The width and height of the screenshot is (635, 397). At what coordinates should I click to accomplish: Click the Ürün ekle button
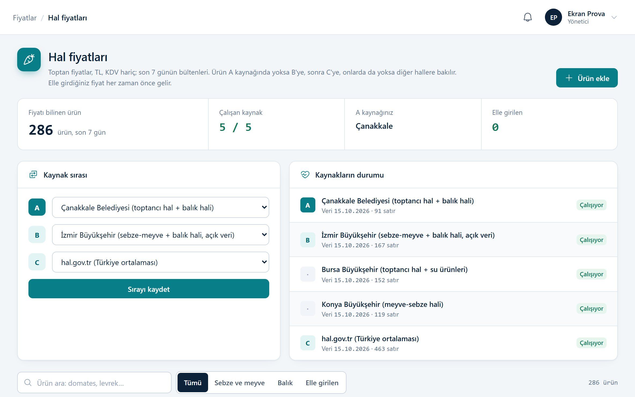[x=587, y=78]
